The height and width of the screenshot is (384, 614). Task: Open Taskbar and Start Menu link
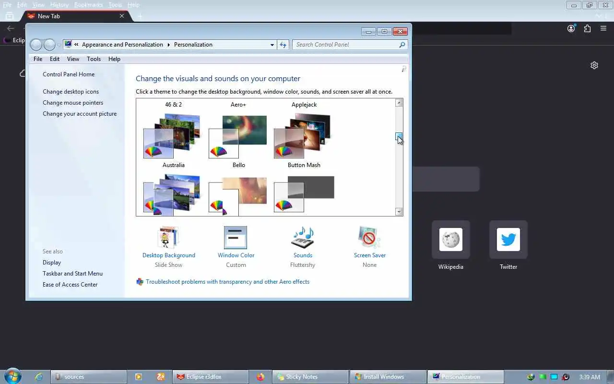click(72, 274)
